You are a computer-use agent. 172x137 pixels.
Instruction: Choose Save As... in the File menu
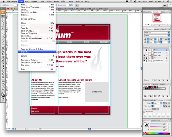37,28
